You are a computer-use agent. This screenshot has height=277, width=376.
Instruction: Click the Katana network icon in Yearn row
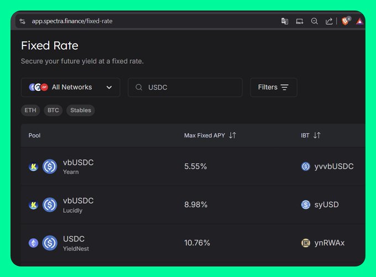click(34, 166)
